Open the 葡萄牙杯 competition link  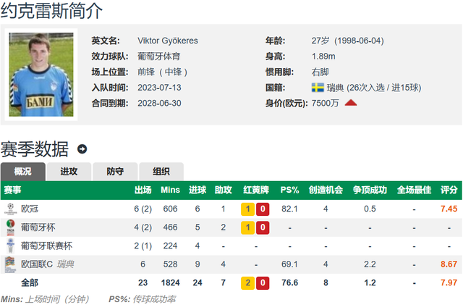point(38,227)
